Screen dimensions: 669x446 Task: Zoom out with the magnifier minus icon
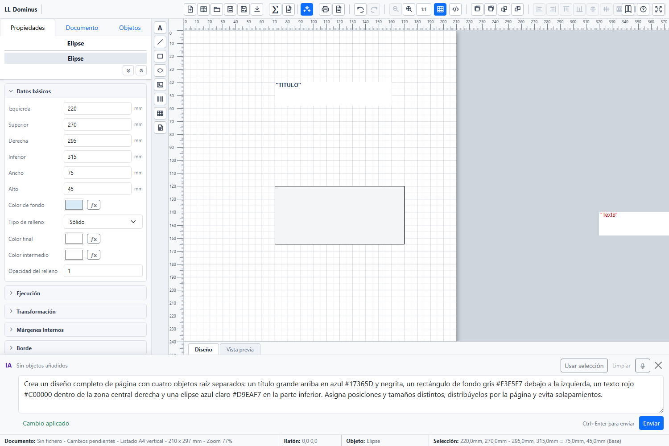pyautogui.click(x=396, y=9)
